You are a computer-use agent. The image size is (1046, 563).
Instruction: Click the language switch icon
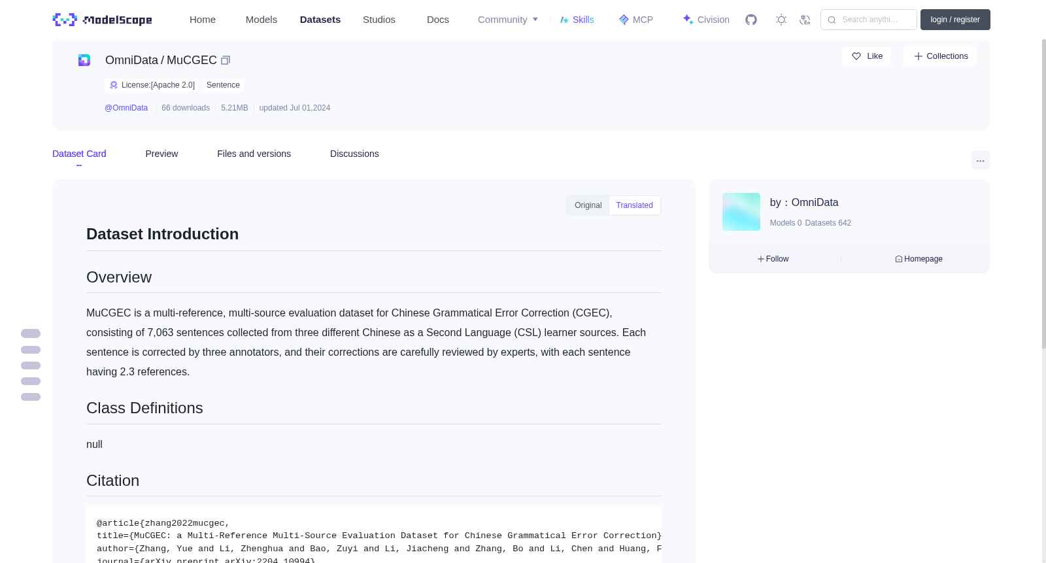point(805,20)
